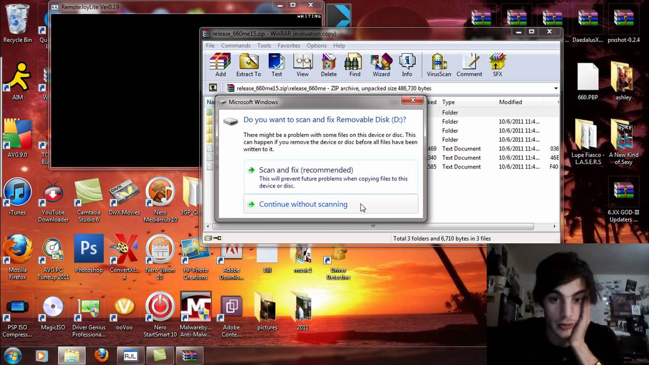Click the Test toolbar icon in WinRAR
649x365 pixels.
pyautogui.click(x=276, y=65)
